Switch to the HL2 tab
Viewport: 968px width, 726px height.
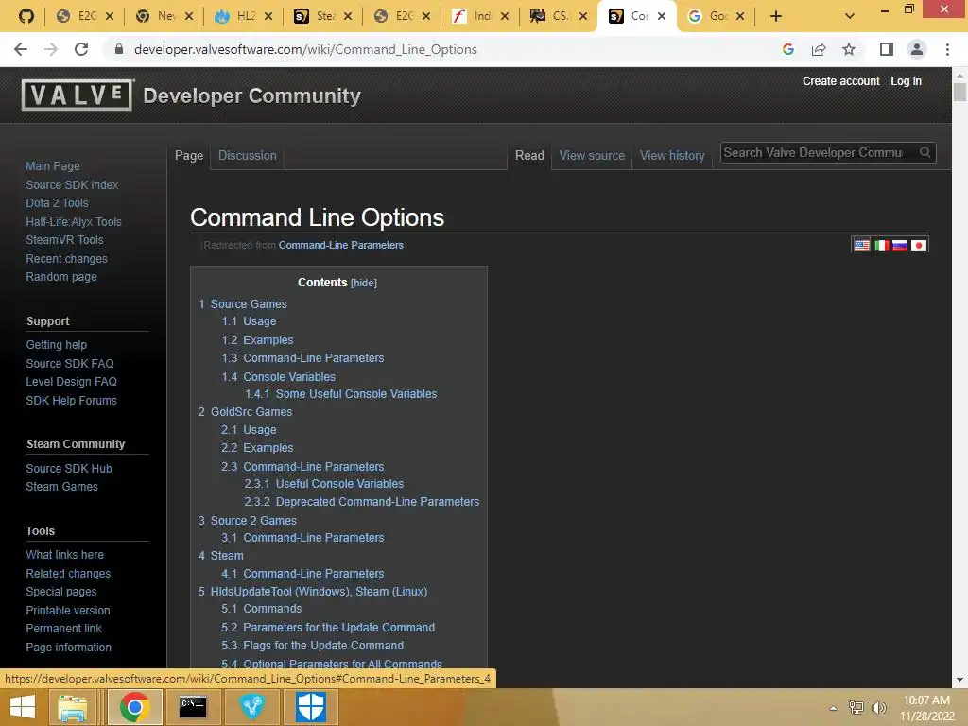pyautogui.click(x=244, y=16)
